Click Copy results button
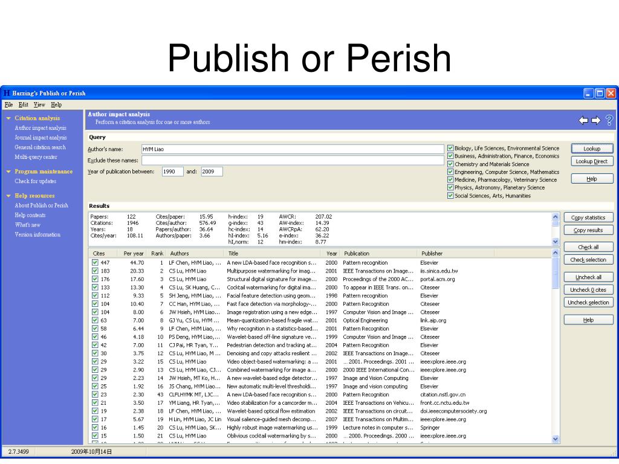 click(588, 230)
